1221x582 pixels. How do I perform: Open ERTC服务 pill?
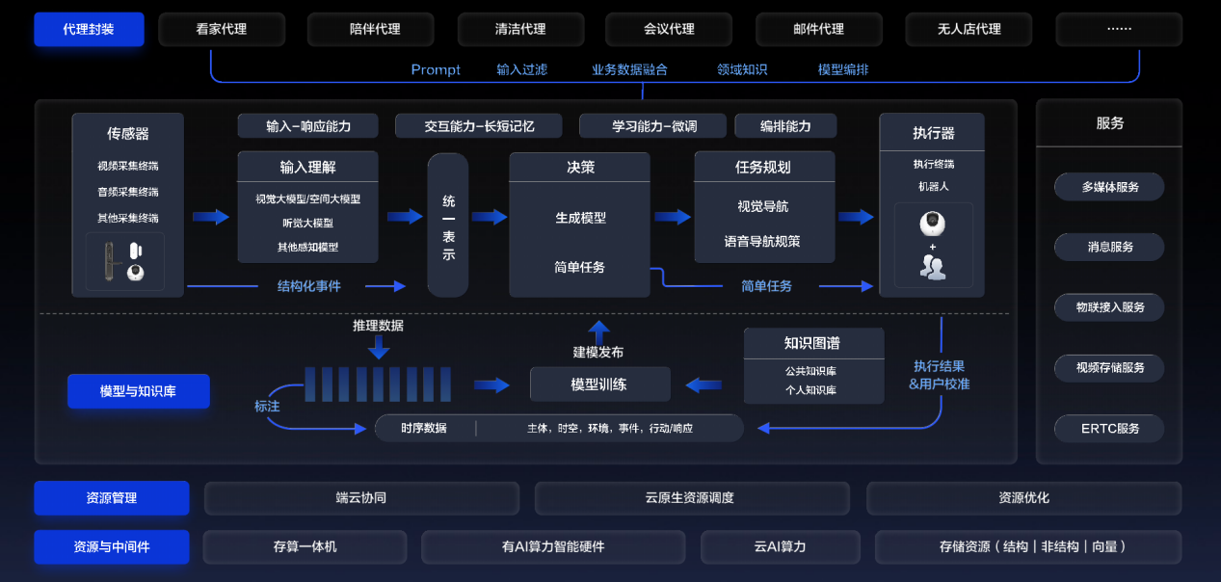tap(1109, 428)
